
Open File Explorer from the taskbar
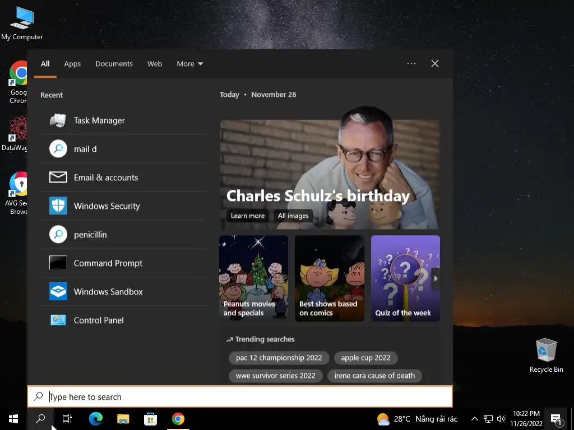[x=123, y=419]
